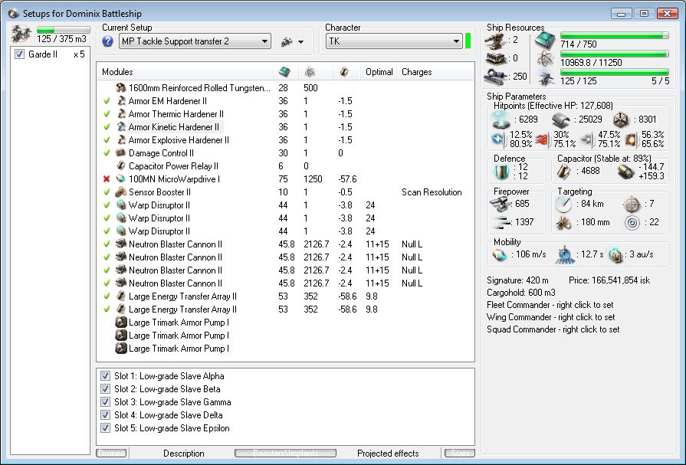Click the Drones button at the bottom
Screen dimensions: 686x465
[111, 454]
